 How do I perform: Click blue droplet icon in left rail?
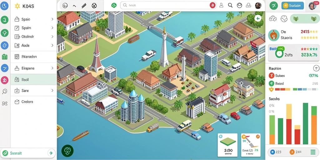(4, 45)
